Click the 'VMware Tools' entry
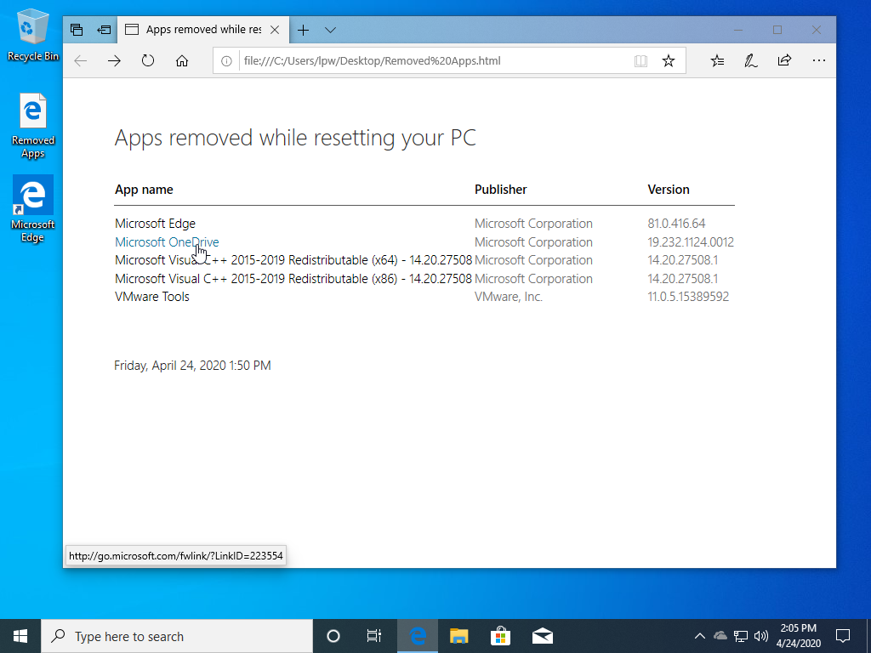This screenshot has width=871, height=653. tap(152, 297)
